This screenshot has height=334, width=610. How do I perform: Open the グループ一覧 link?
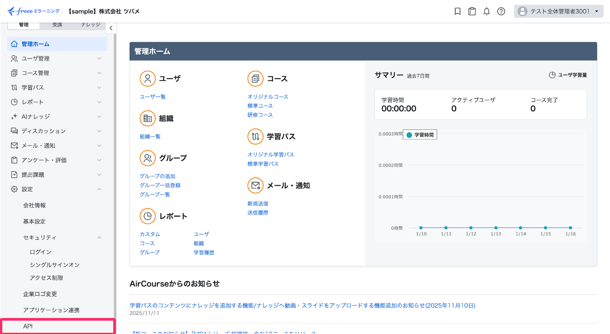(155, 194)
